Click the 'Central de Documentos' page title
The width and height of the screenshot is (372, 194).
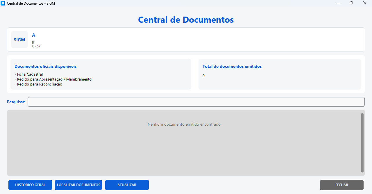pyautogui.click(x=186, y=20)
